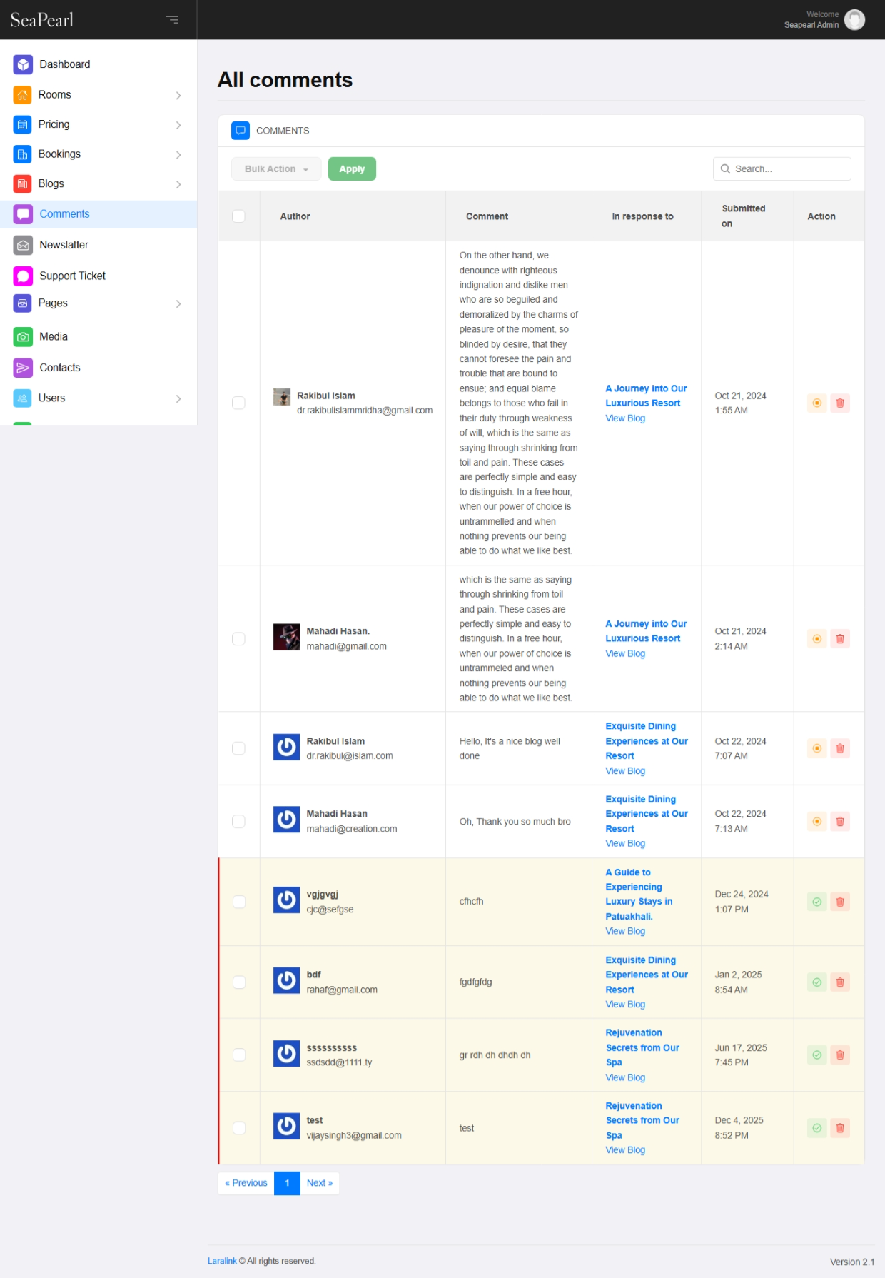Click Next pagination link
This screenshot has width=885, height=1278.
pyautogui.click(x=320, y=1183)
